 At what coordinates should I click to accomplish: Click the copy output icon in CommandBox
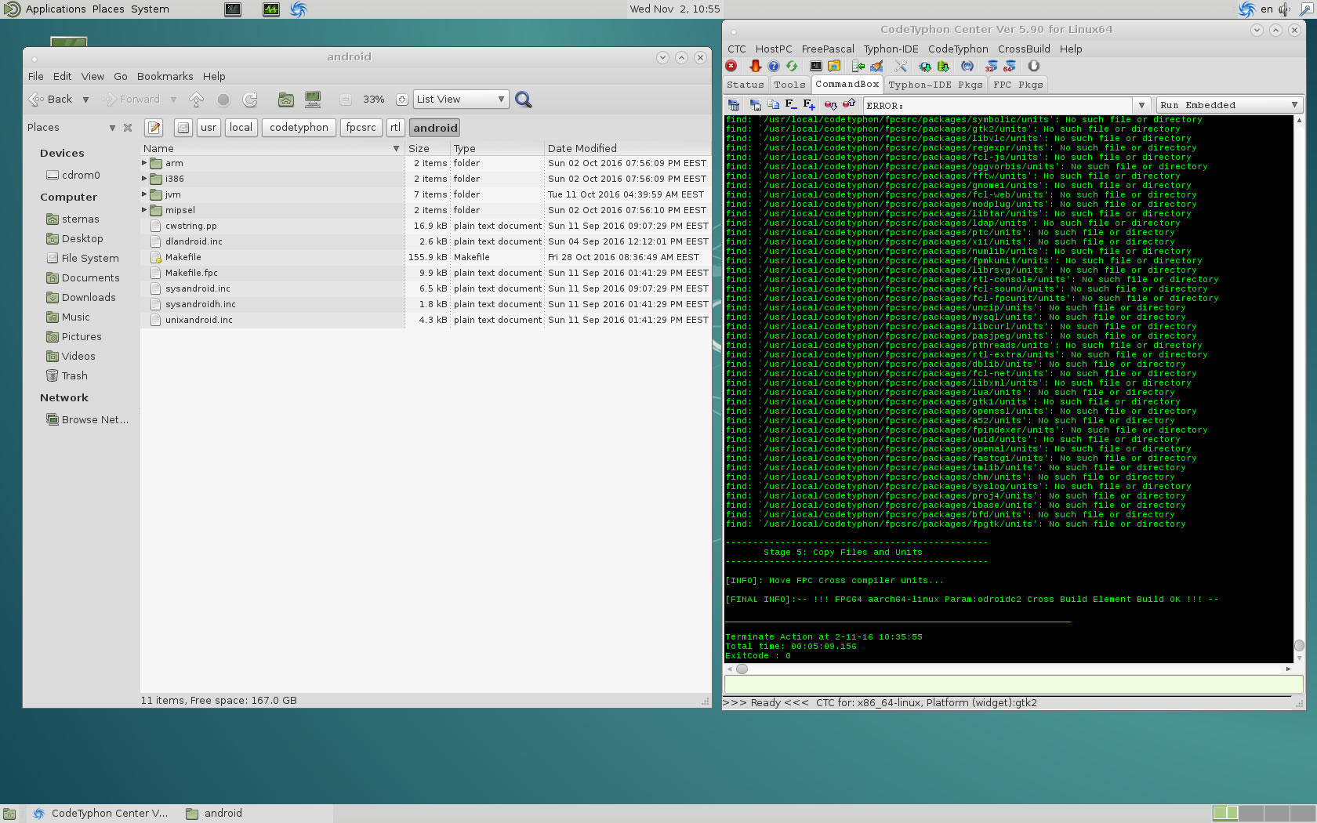tap(773, 104)
